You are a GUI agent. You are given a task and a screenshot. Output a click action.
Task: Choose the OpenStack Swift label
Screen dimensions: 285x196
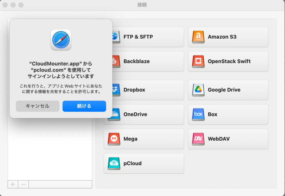point(229,61)
